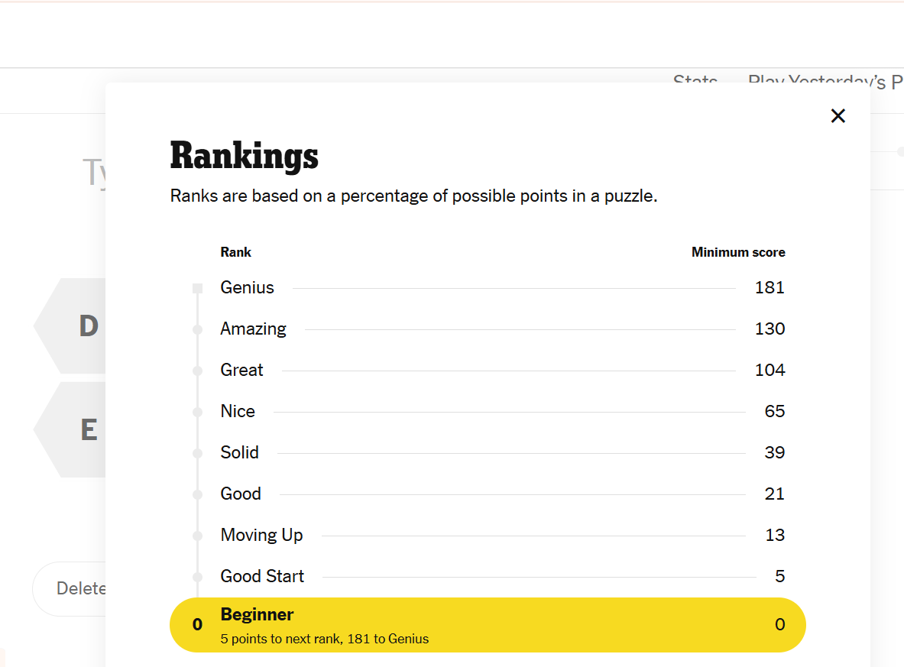
Task: Select the highlighted Beginner rank bar
Action: tap(487, 624)
